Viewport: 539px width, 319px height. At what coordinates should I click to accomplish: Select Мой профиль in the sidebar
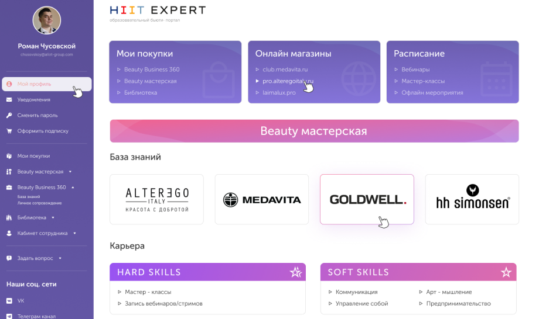pos(34,84)
